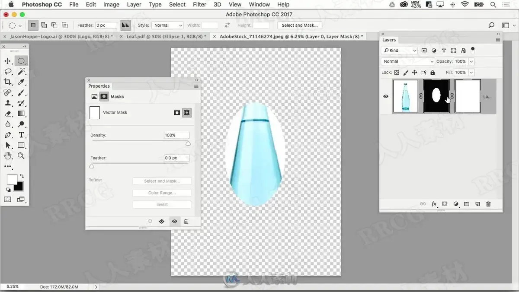Reset default foreground and background colors
519x292 pixels.
8,190
